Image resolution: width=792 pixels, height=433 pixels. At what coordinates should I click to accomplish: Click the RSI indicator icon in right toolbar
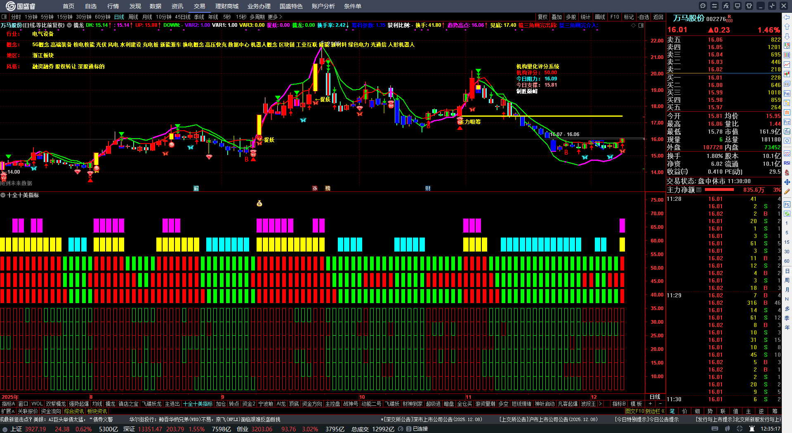787,163
